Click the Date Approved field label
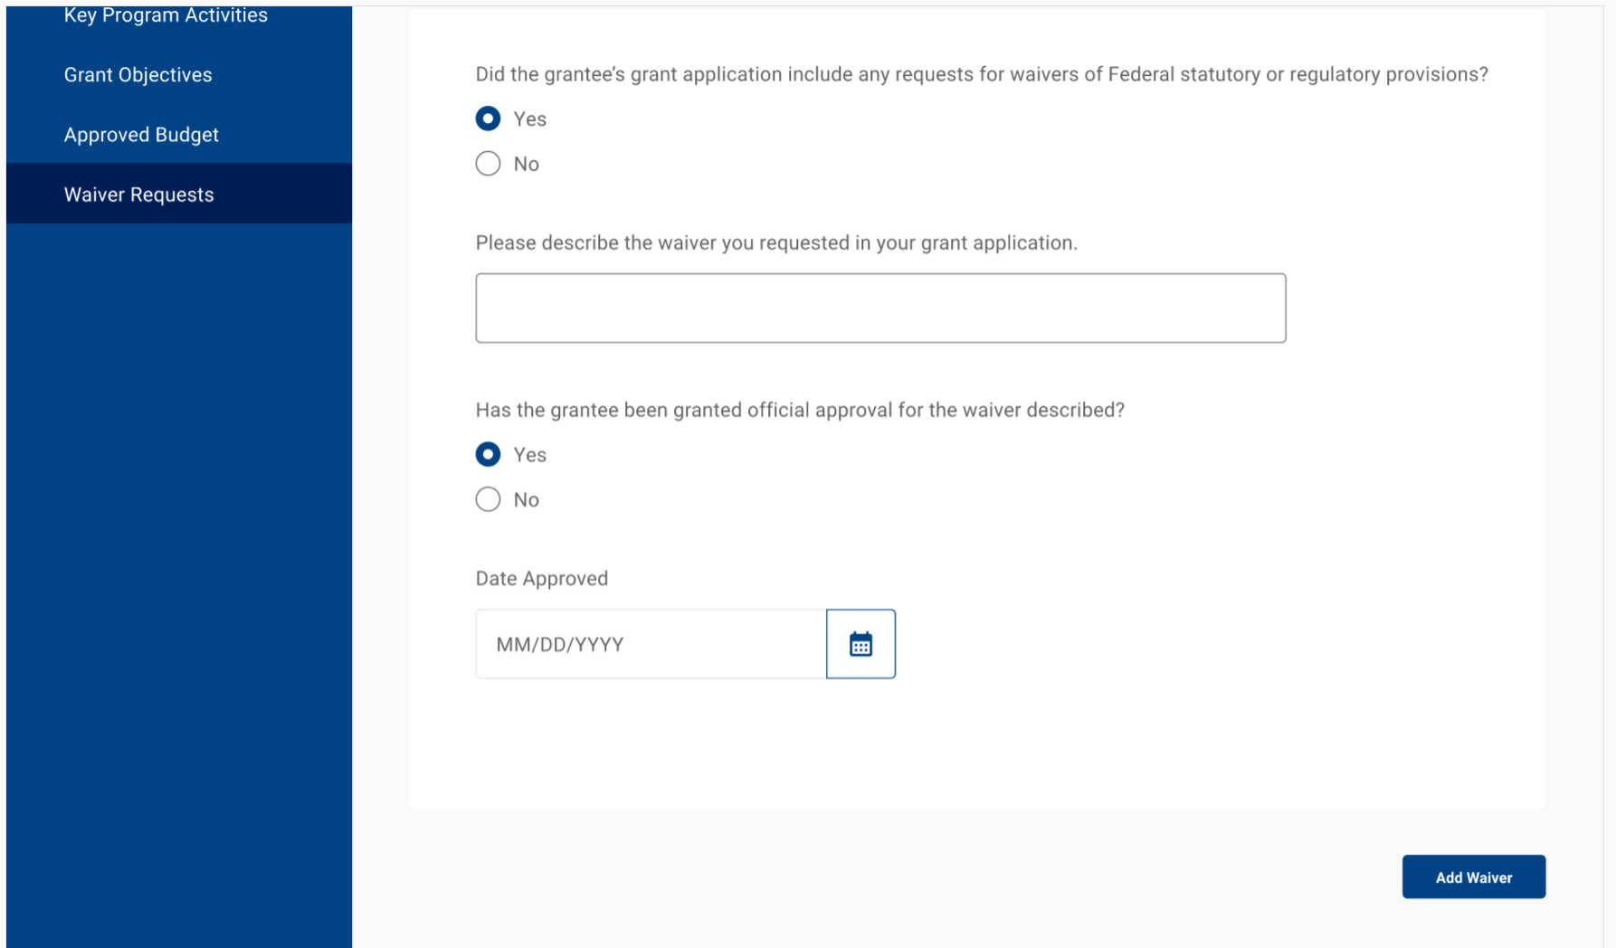Viewport: 1616px width, 948px height. click(x=542, y=578)
